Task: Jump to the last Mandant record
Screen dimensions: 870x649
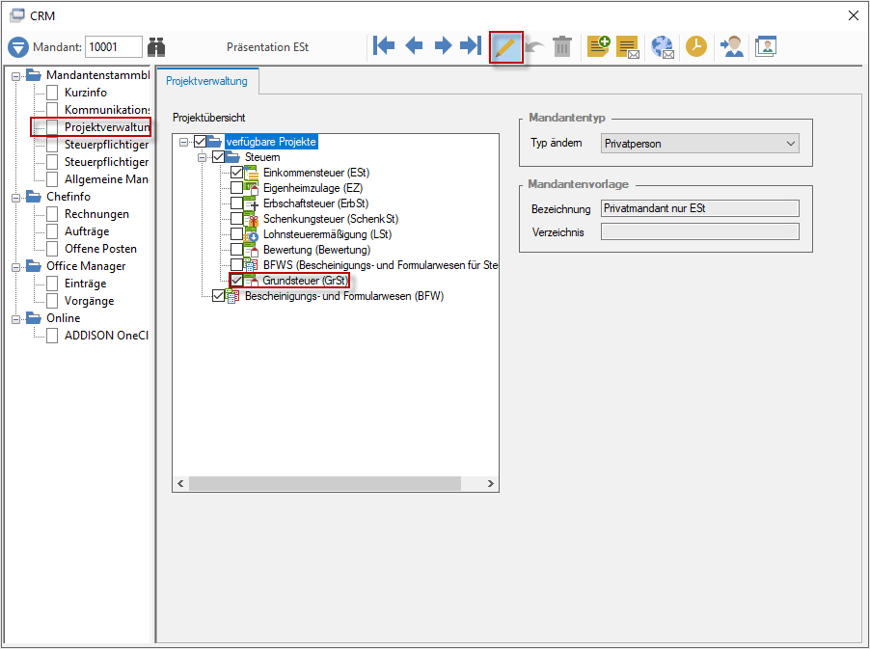Action: (x=471, y=46)
